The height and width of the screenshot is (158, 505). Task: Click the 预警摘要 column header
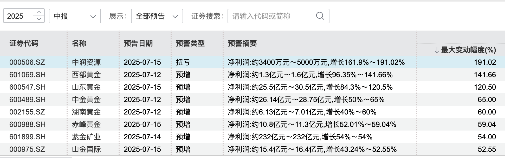[242, 43]
